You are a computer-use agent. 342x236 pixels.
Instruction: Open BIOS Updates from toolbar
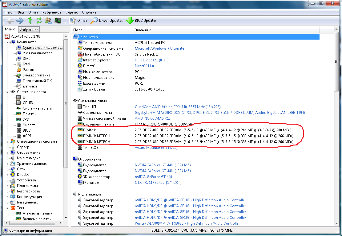142,21
